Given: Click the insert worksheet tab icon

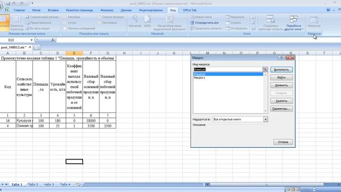Looking at the screenshot, I should (x=78, y=185).
